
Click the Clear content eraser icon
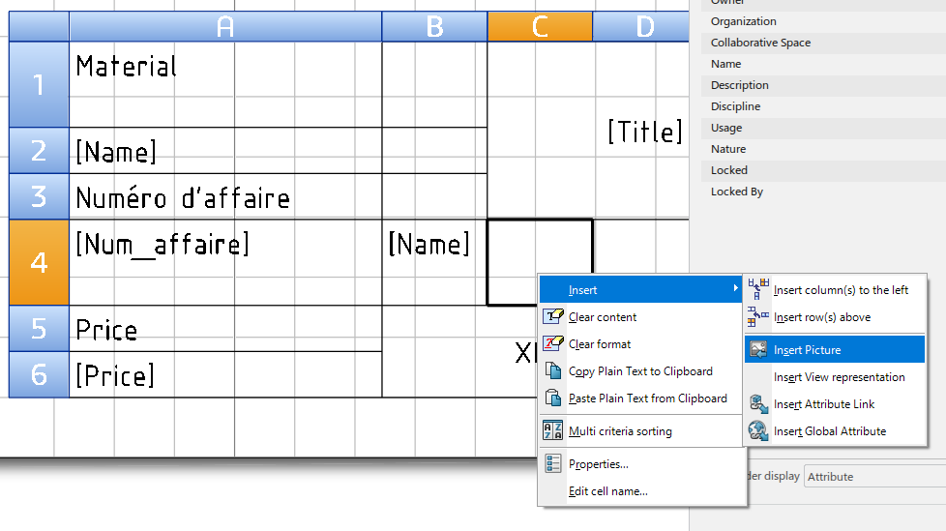pyautogui.click(x=553, y=316)
